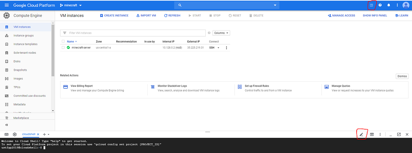The width and height of the screenshot is (412, 153).
Task: Click CREATE INSTANCE button
Action: [114, 15]
